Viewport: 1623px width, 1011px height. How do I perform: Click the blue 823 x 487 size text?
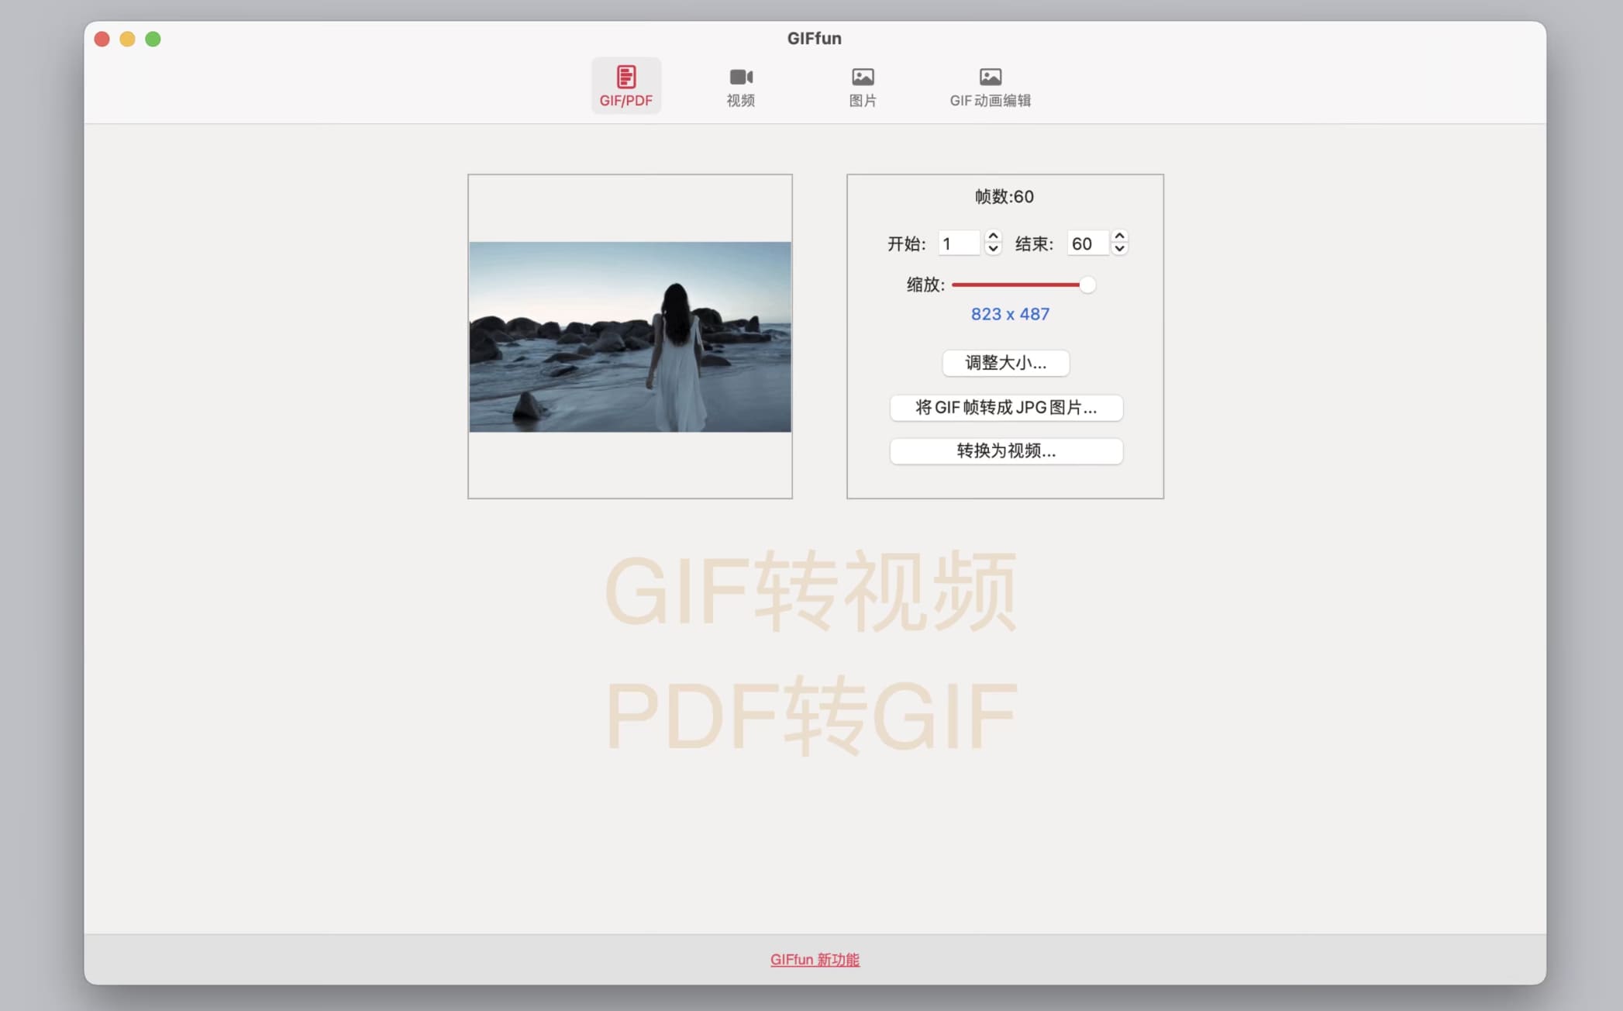point(1010,314)
